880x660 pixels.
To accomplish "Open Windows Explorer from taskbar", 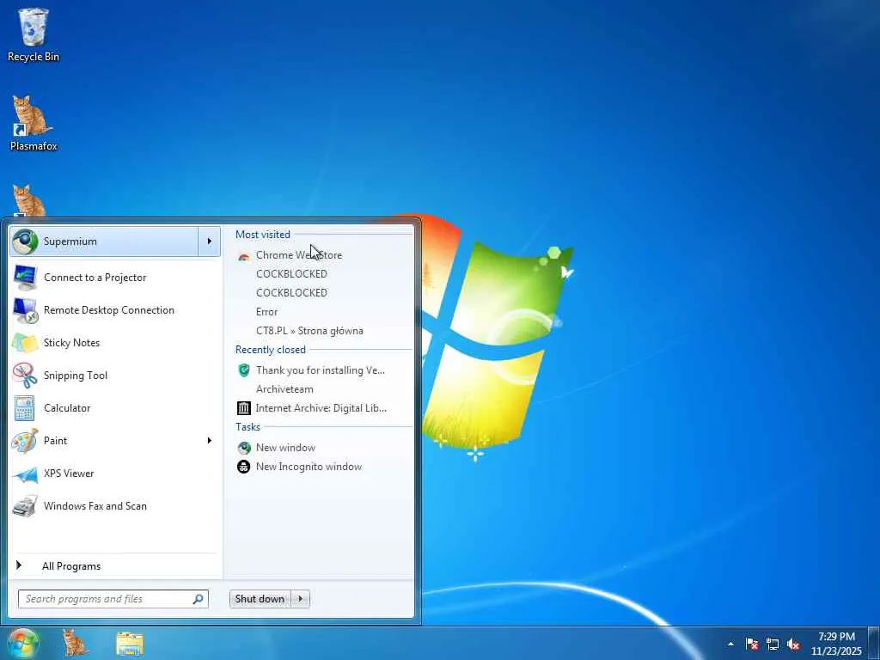I will [130, 644].
